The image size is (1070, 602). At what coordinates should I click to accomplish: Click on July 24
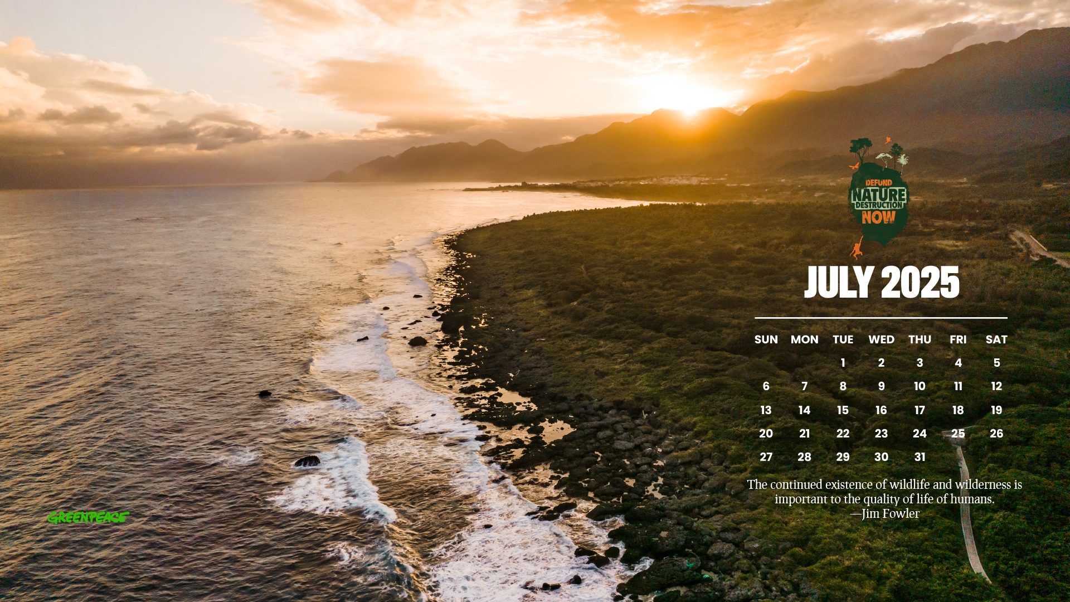(920, 434)
